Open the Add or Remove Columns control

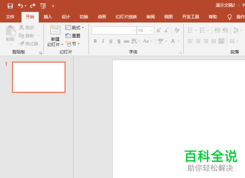234,41
